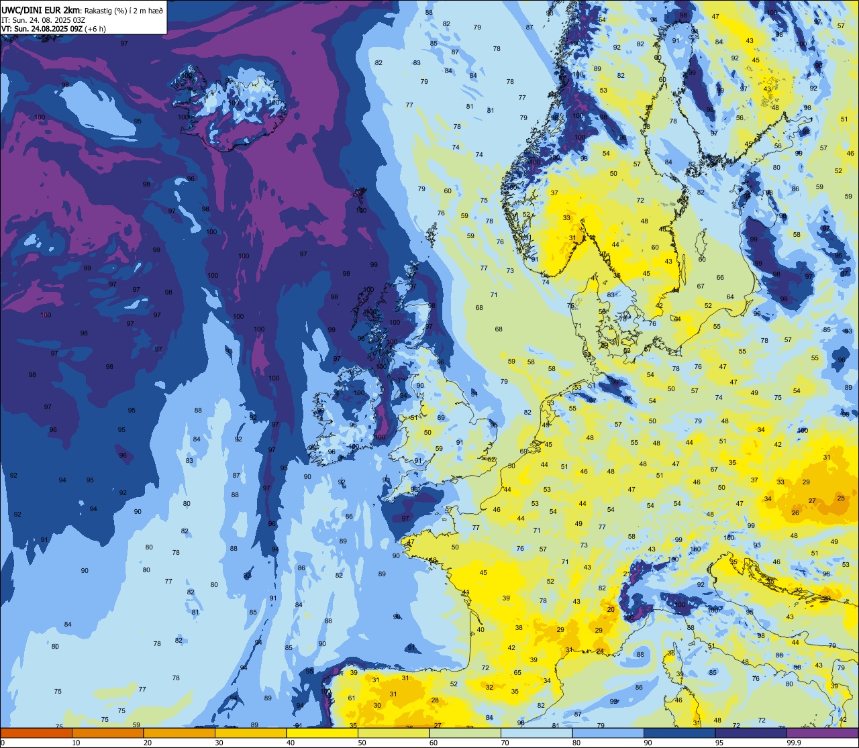Click the 'VT: Sun. 24.08.2025 09Z (+6 h)' line
859x748 pixels.
coord(54,29)
